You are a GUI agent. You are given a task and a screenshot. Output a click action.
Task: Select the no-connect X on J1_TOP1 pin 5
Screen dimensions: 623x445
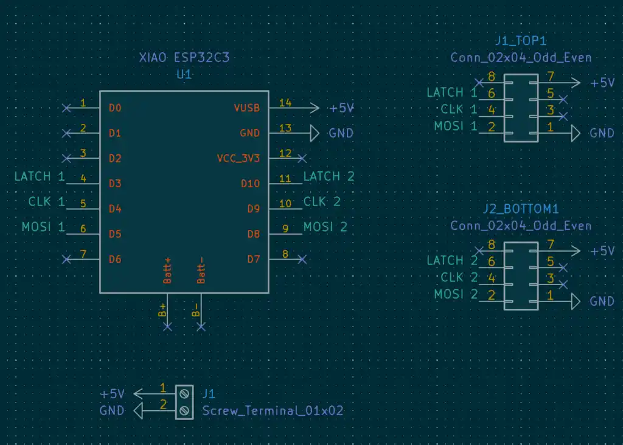pyautogui.click(x=563, y=99)
